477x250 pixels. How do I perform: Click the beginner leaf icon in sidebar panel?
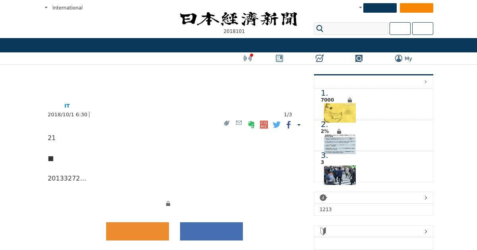[323, 231]
